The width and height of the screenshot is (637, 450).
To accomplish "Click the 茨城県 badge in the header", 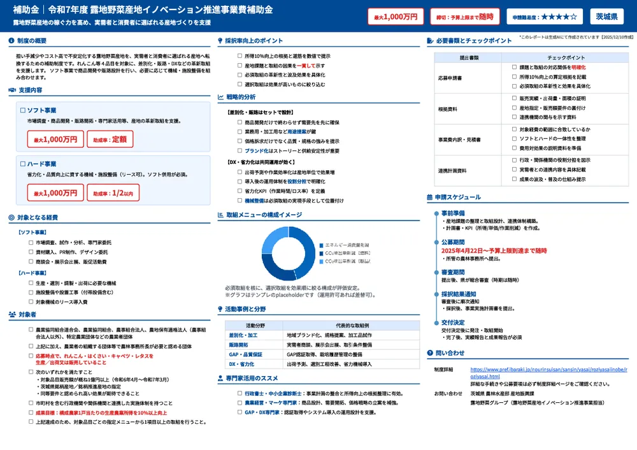I will (610, 17).
